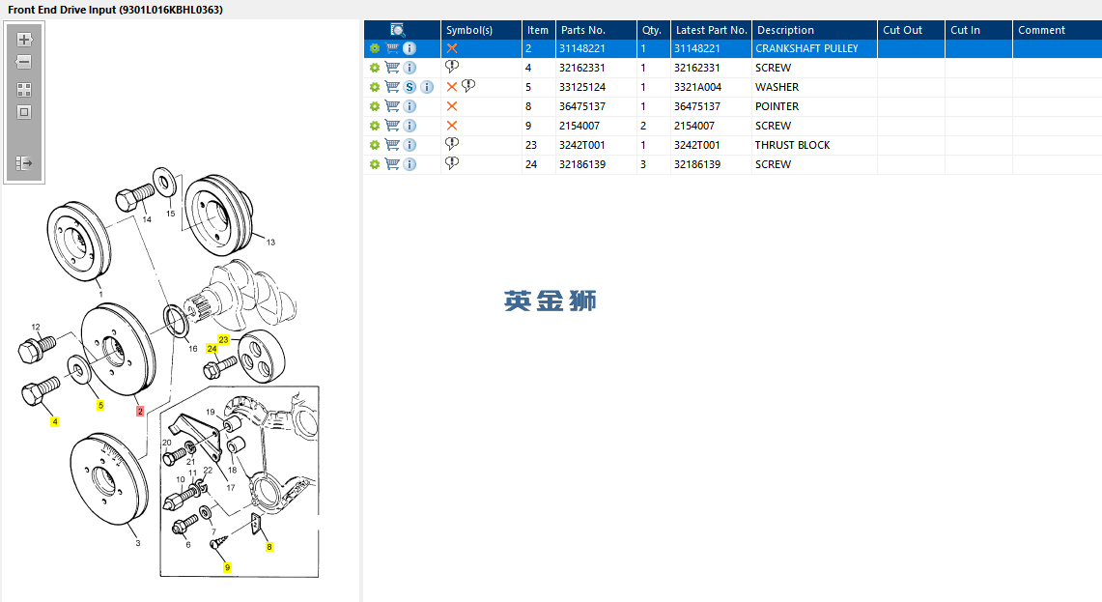The image size is (1102, 602).
Task: Click the Qty. column header
Action: (654, 30)
